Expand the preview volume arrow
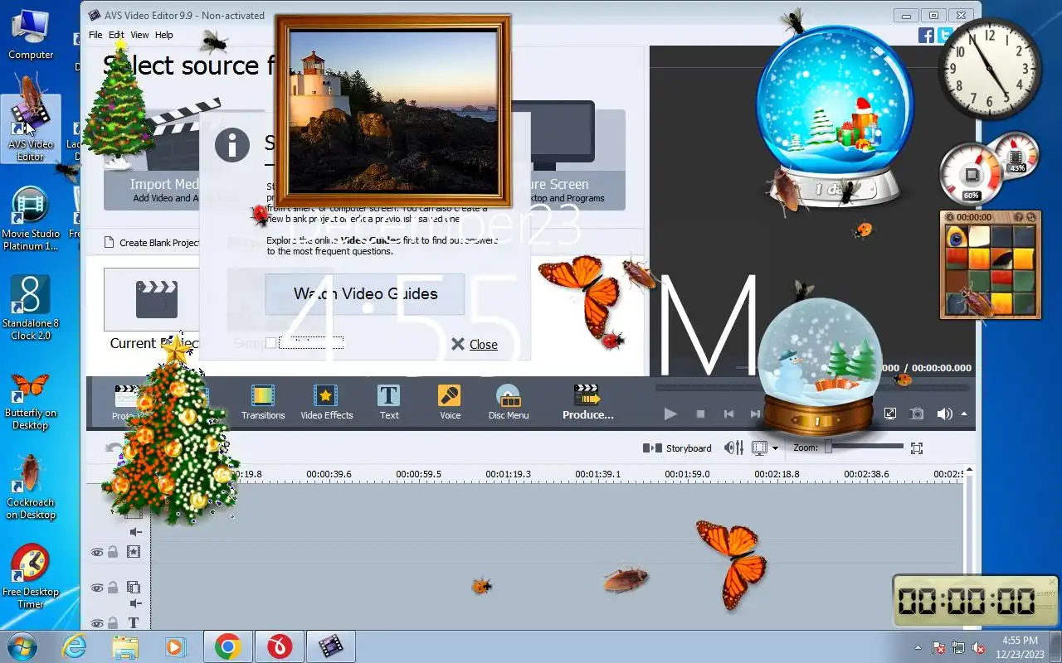 point(964,414)
